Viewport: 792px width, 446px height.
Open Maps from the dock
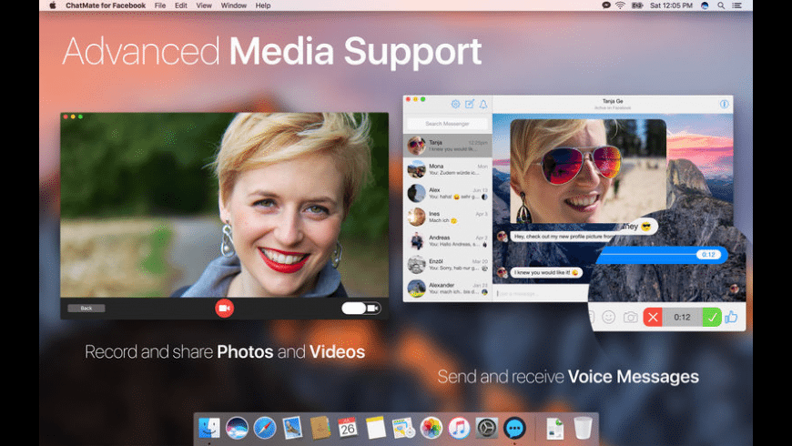pyautogui.click(x=403, y=428)
